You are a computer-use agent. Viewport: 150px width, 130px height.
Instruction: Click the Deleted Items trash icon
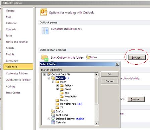click(53, 119)
